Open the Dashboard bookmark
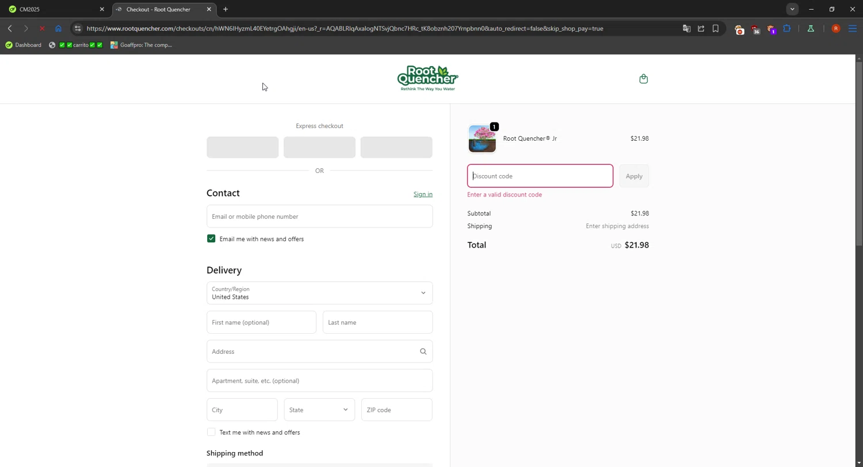The width and height of the screenshot is (863, 467). 23,45
